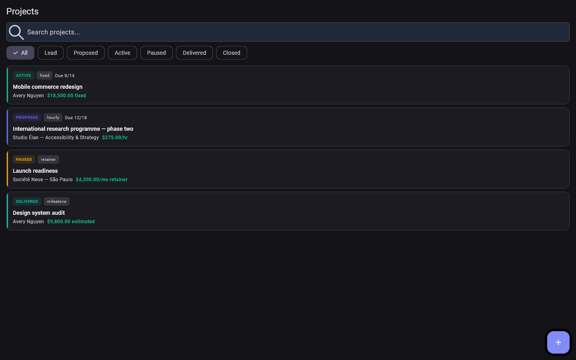Click the plus add project button
The height and width of the screenshot is (360, 576).
click(558, 342)
